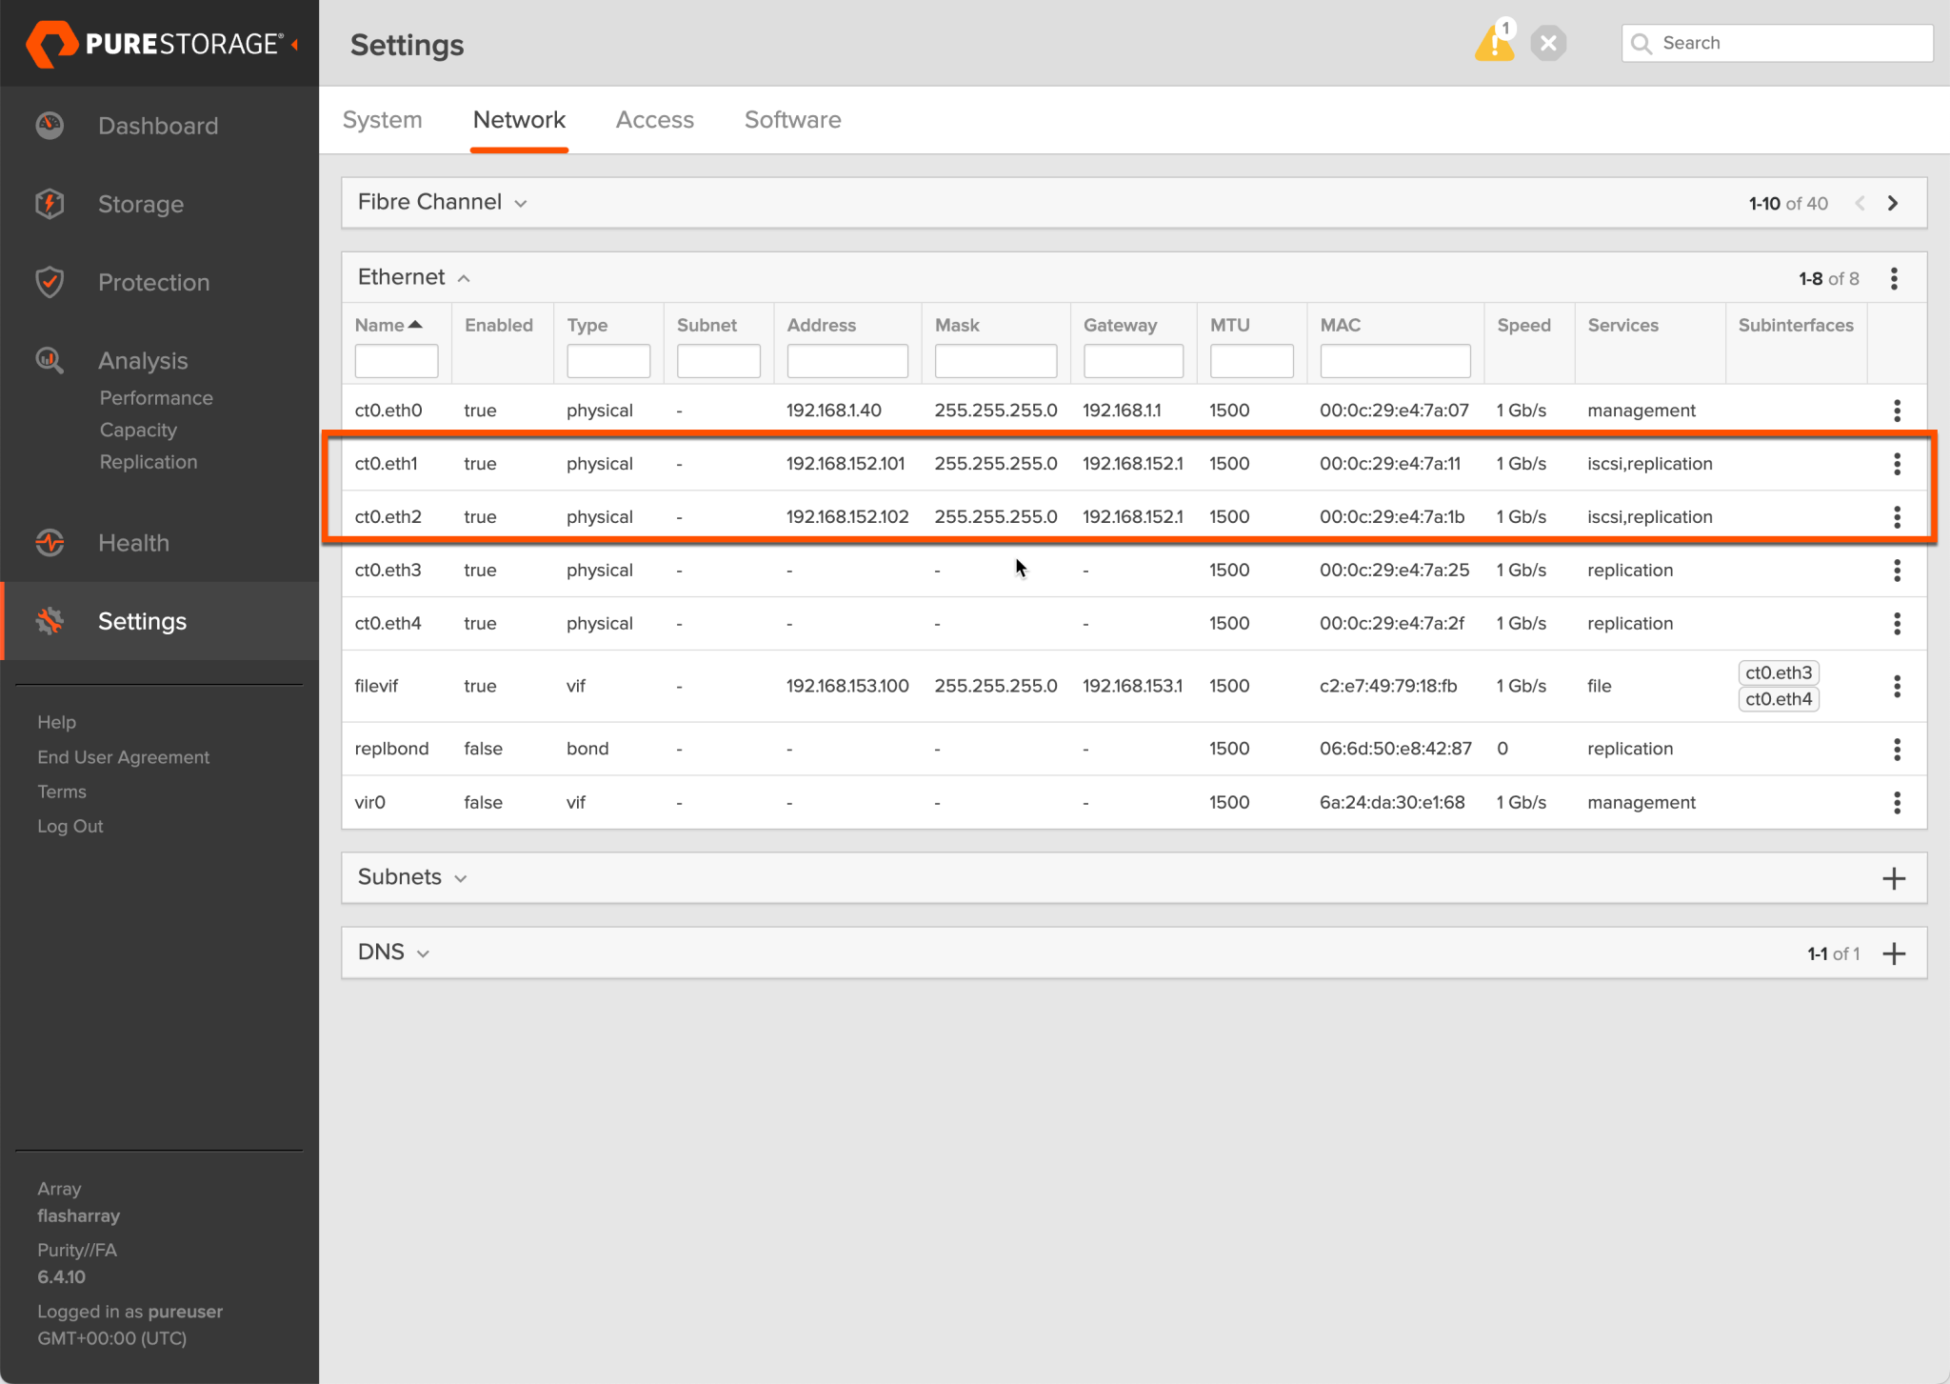Select the Analysis magnifier icon
This screenshot has height=1384, width=1950.
click(x=50, y=360)
